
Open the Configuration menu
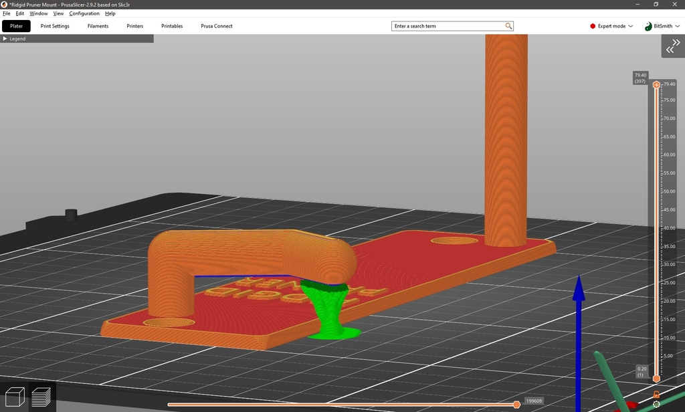(x=84, y=13)
